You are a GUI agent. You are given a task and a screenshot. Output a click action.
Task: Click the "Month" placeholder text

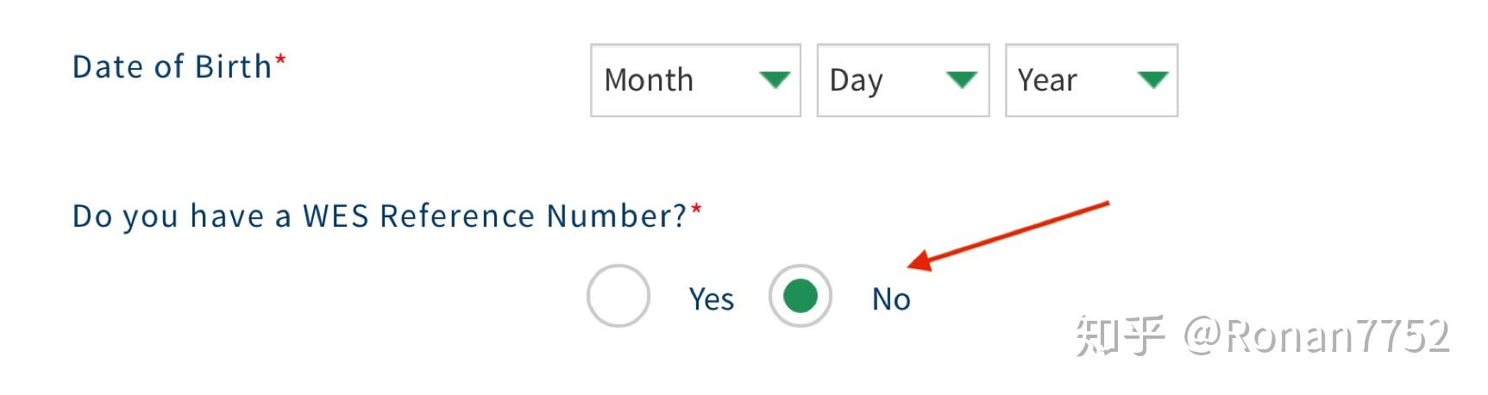click(649, 80)
